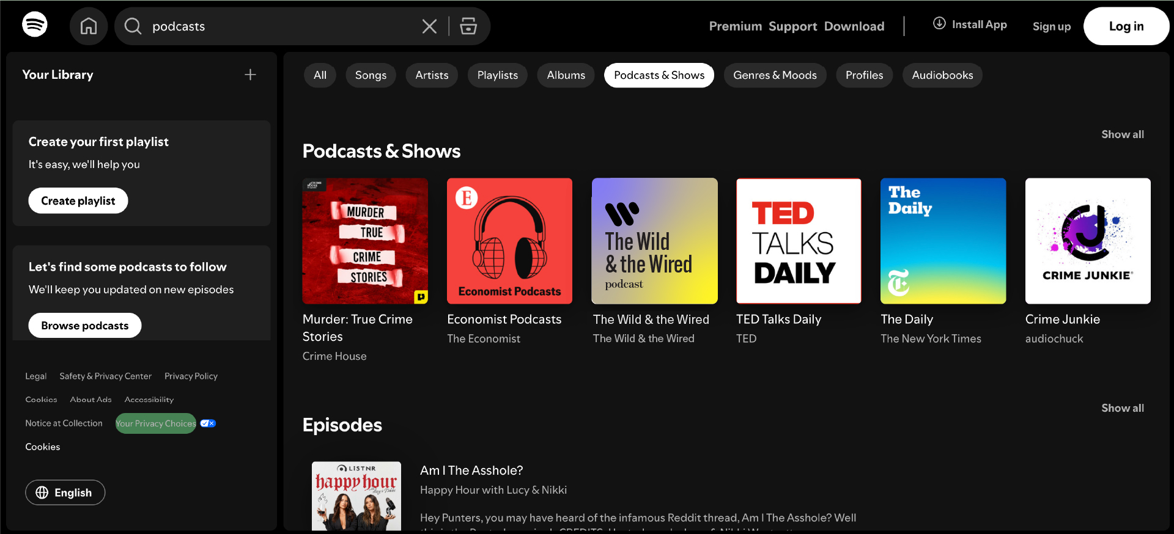
Task: Select the Artists filter tab
Action: click(x=432, y=75)
